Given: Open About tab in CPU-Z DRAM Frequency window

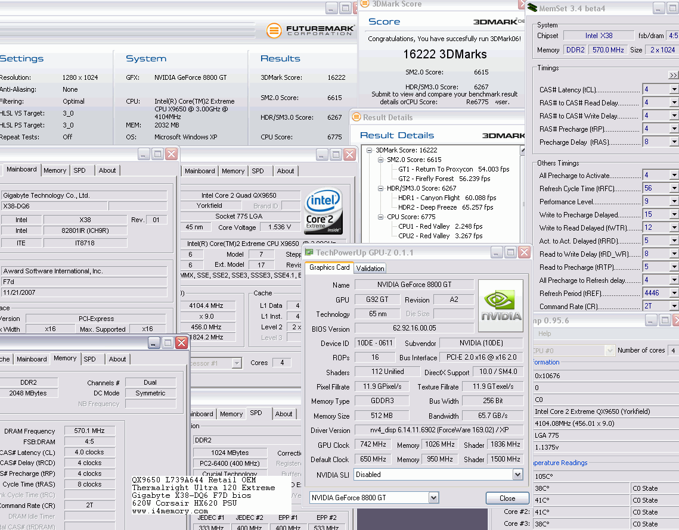Looking at the screenshot, I should click(117, 359).
